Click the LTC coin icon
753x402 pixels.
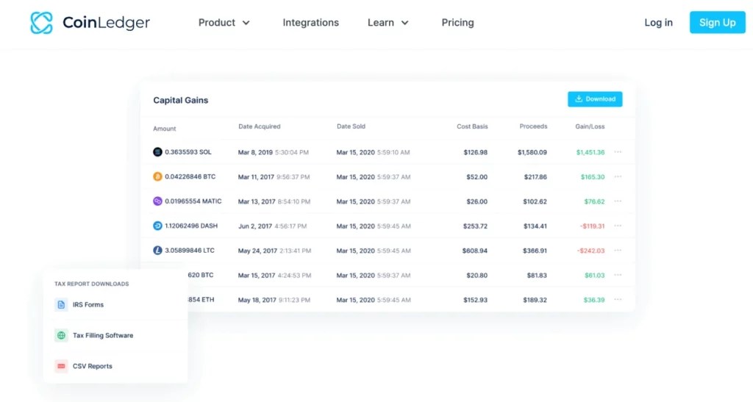coord(157,251)
